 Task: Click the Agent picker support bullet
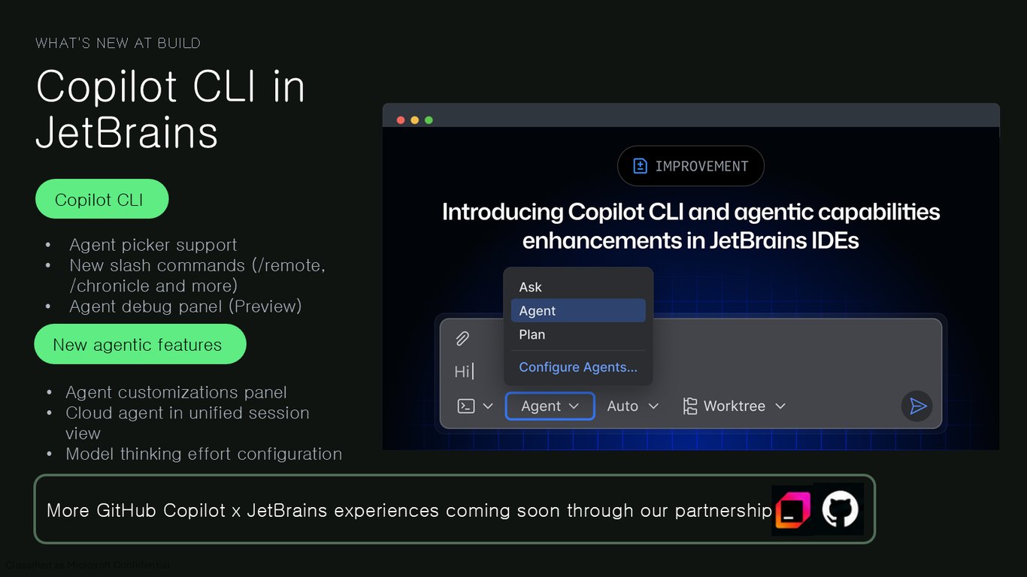153,245
